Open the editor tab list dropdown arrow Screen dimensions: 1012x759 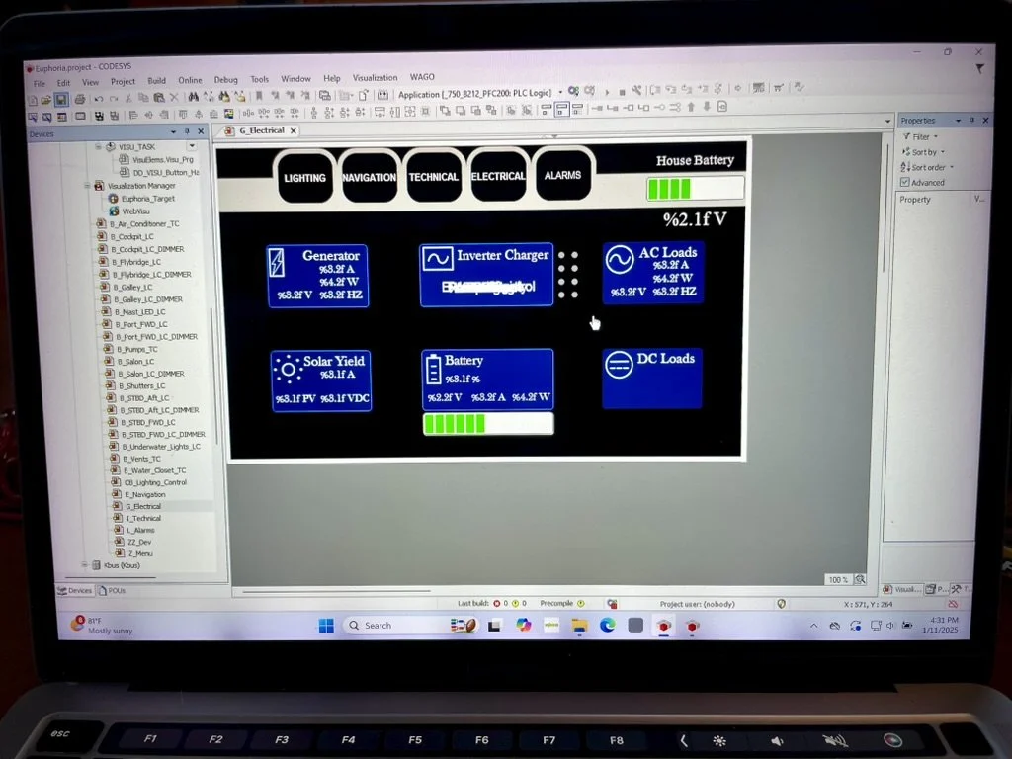(887, 121)
